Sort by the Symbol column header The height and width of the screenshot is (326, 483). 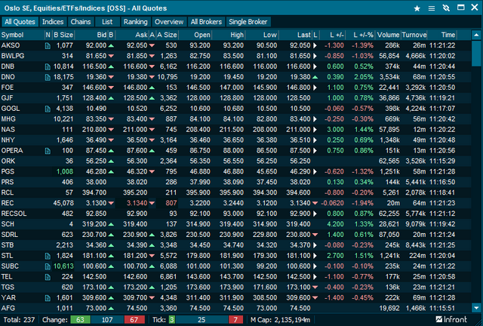(x=22, y=35)
